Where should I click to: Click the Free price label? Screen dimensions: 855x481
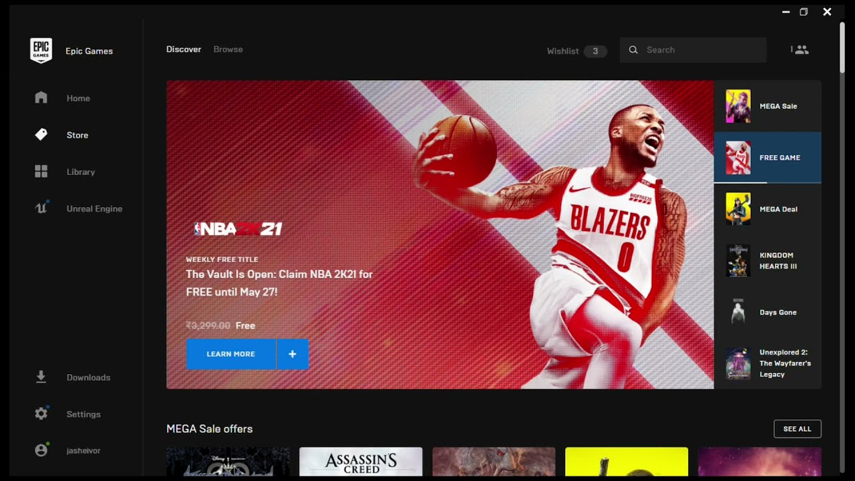245,325
